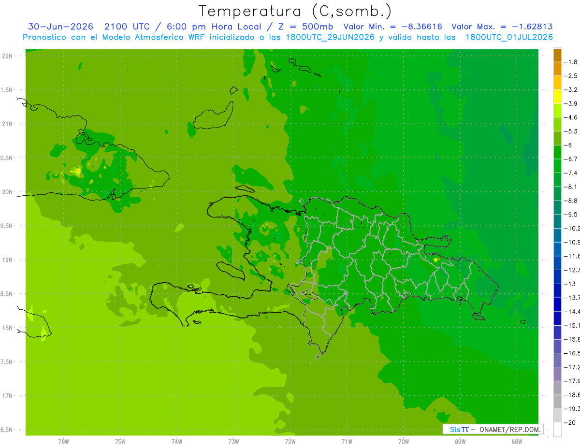Click the "-15.8" color bar label

click(x=572, y=339)
